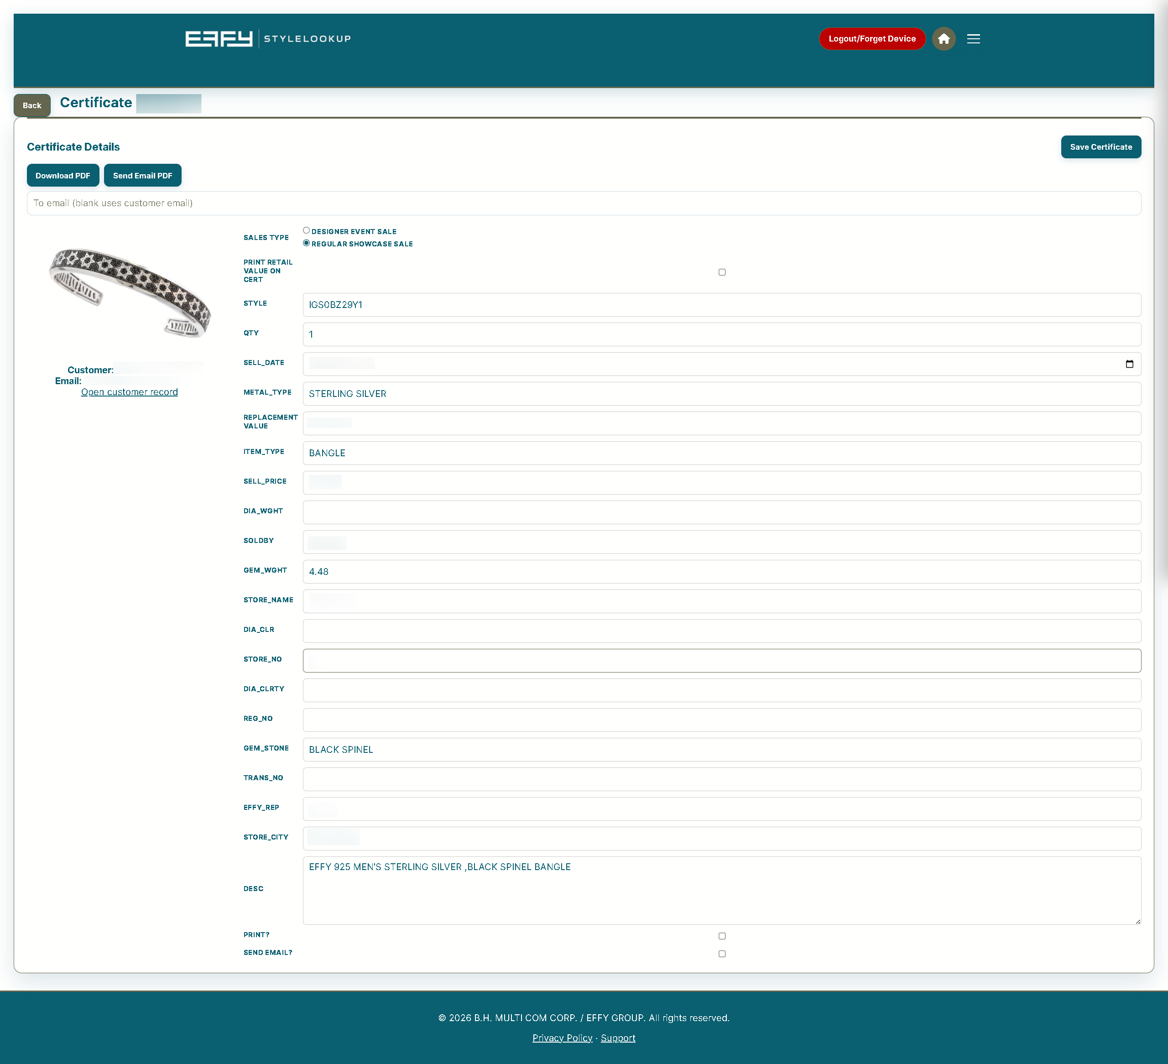Toggle Print Retail Value on Cert checkbox
Image resolution: width=1168 pixels, height=1064 pixels.
coord(722,272)
